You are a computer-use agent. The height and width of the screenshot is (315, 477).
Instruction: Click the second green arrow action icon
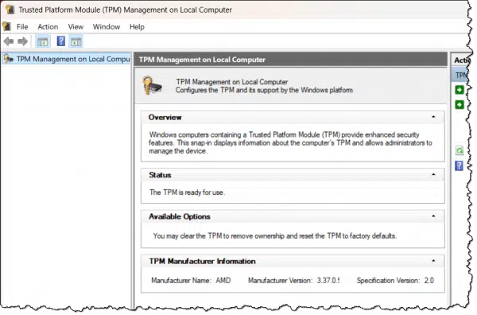[460, 105]
